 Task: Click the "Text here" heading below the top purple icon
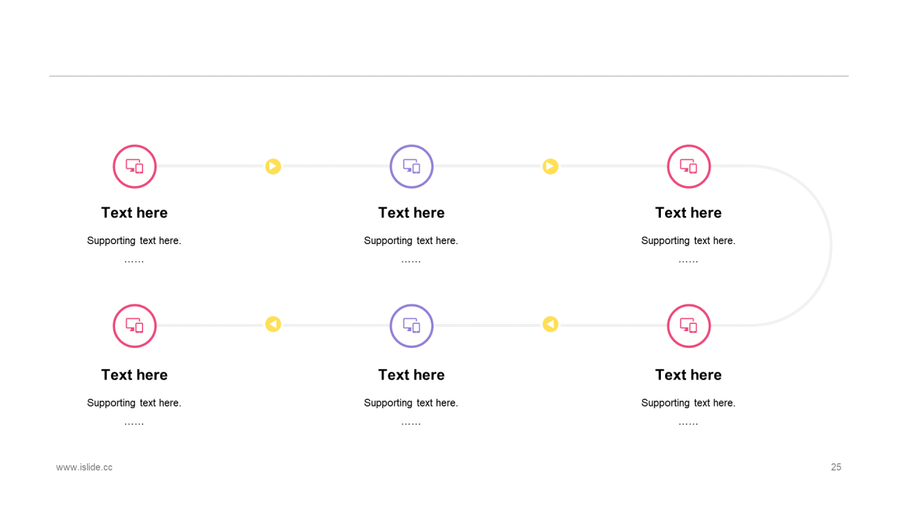(412, 213)
